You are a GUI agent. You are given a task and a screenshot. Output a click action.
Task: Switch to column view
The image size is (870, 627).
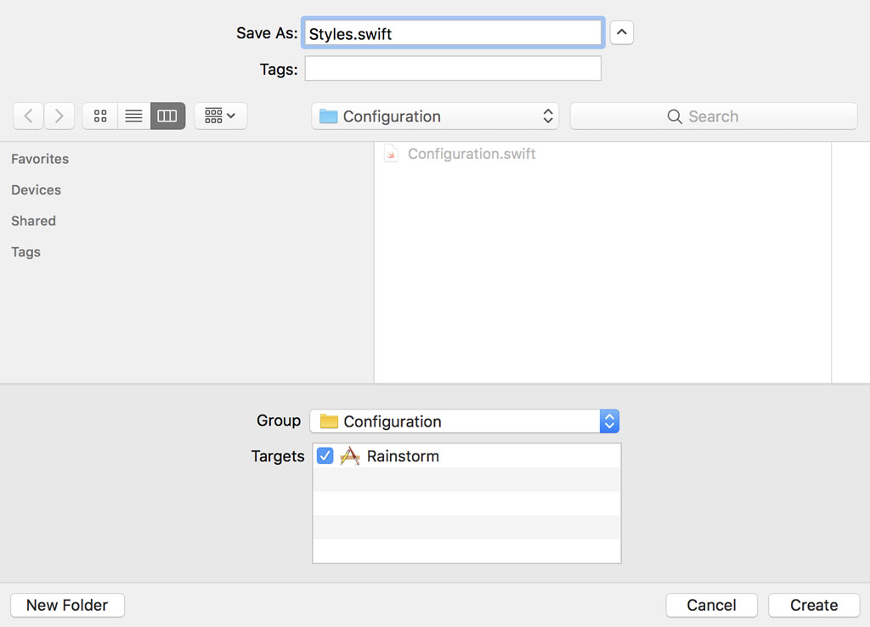(167, 116)
